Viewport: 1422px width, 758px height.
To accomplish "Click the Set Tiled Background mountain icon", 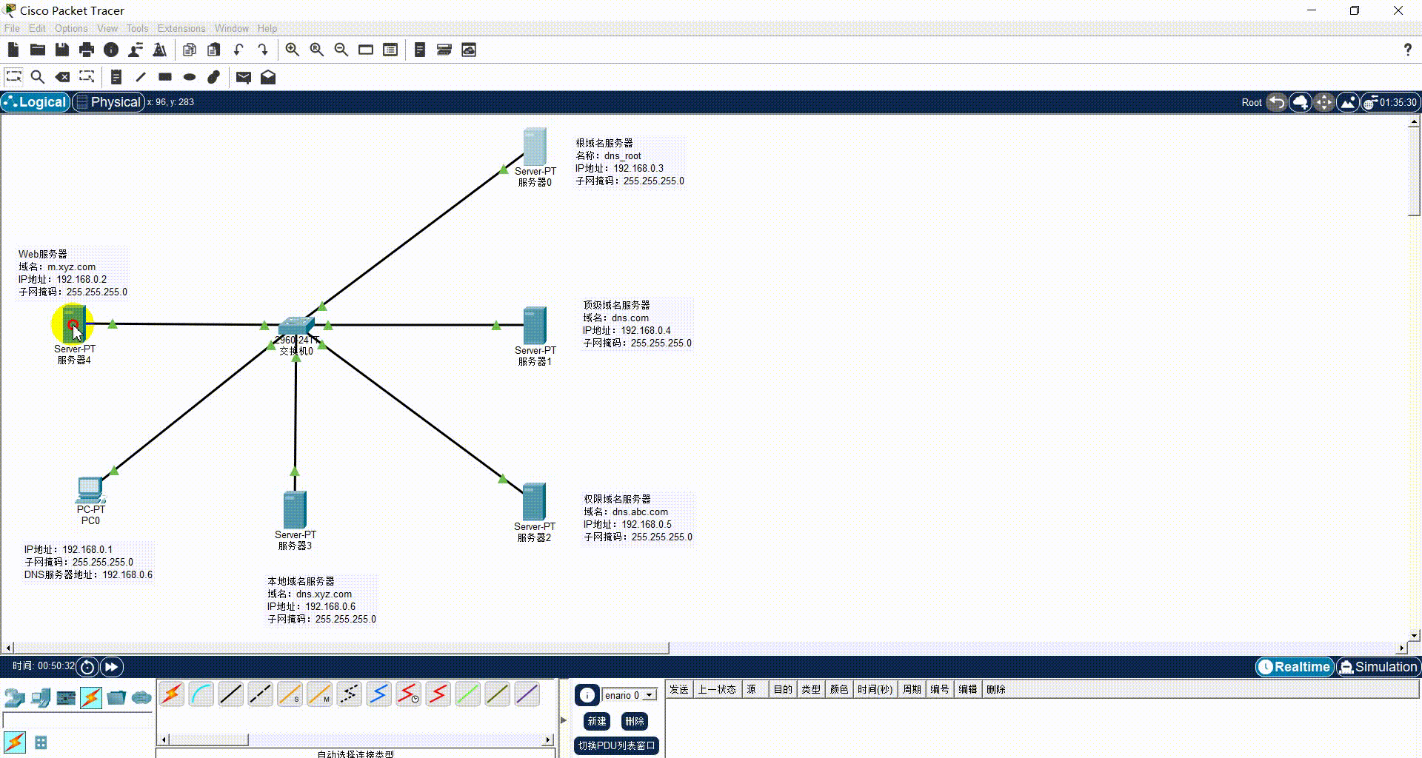I will coord(1348,102).
